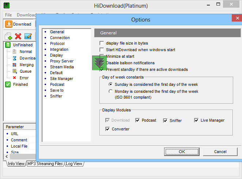This screenshot has height=179, width=242.
Task: Confirm options with the OK button
Action: (182, 152)
